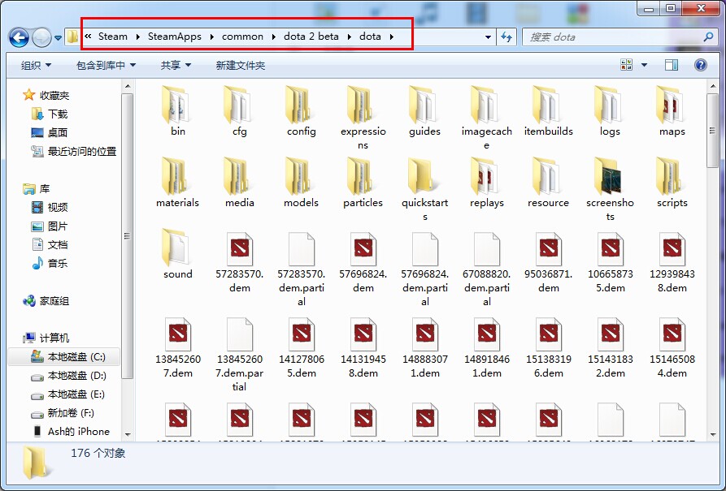Screen dimensions: 726x491
Task: Click the refresh button beside address bar
Action: [x=506, y=37]
